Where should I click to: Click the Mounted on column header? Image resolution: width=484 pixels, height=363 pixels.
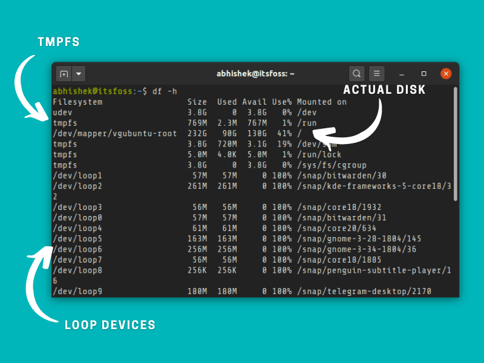pyautogui.click(x=321, y=102)
